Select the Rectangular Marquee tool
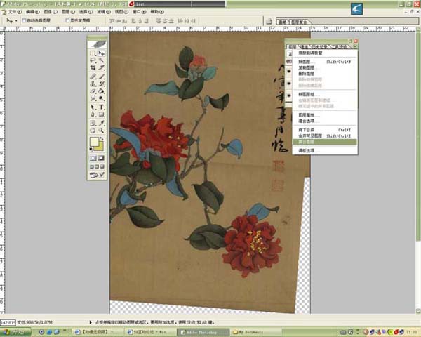This screenshot has width=421, height=337. [x=93, y=53]
